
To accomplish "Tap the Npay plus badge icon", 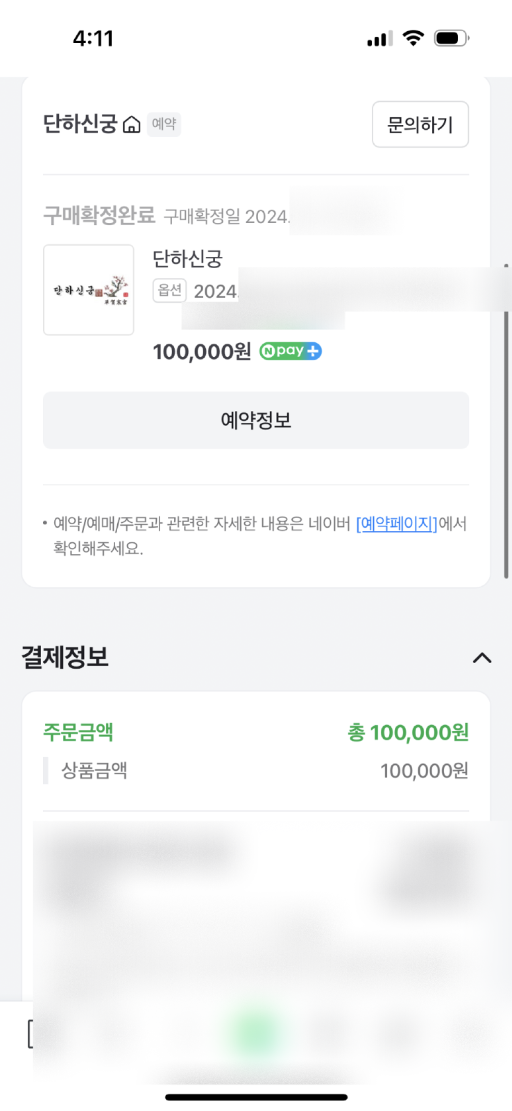I will [x=290, y=351].
